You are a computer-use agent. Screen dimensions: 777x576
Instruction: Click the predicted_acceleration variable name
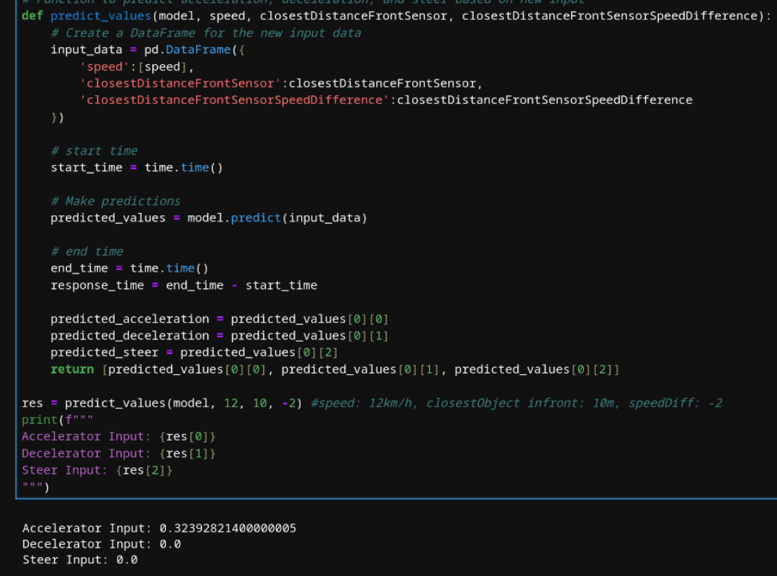pyautogui.click(x=129, y=319)
